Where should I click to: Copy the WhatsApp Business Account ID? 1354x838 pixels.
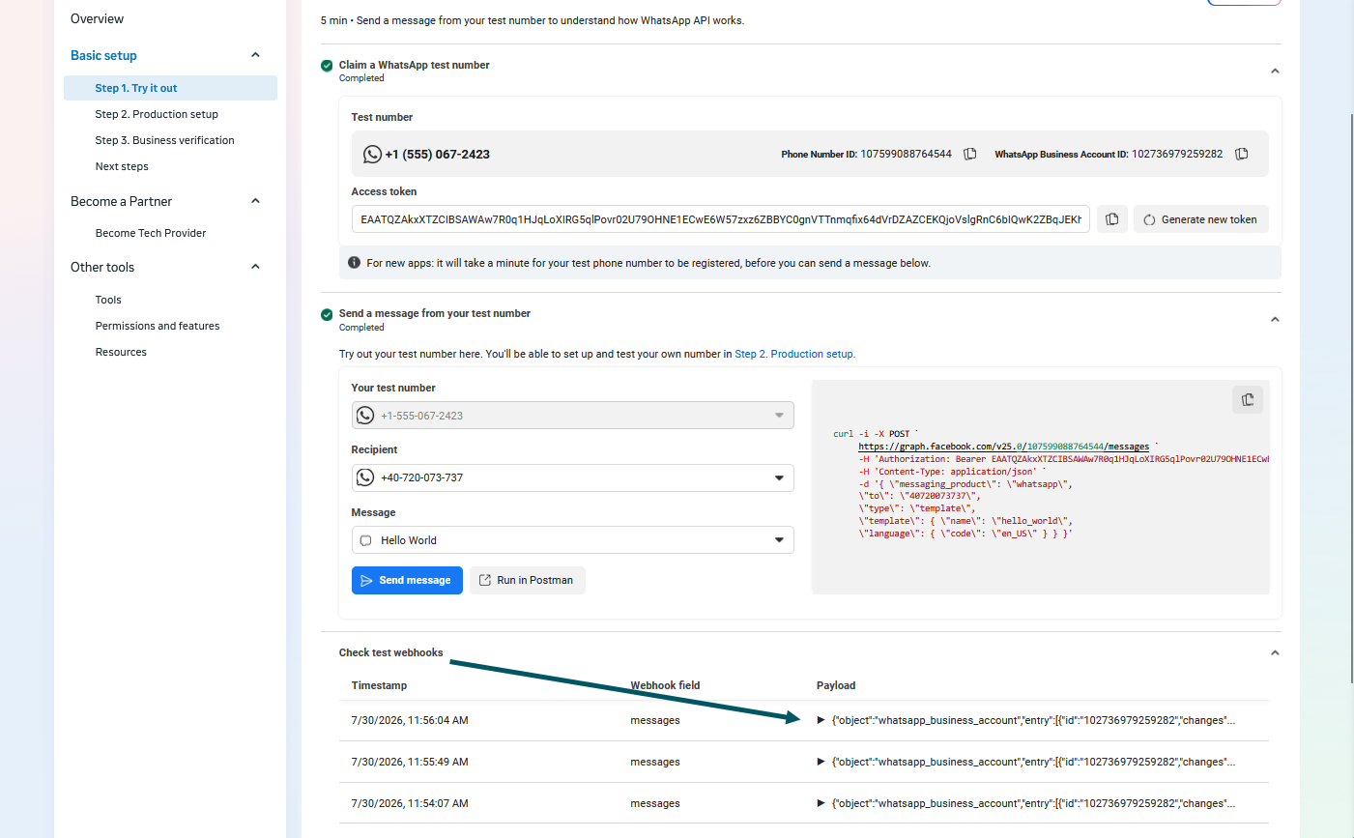(x=1242, y=154)
